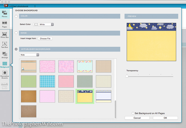Choose the green dotted background thumbnail
The image size is (186, 128).
pos(29,82)
